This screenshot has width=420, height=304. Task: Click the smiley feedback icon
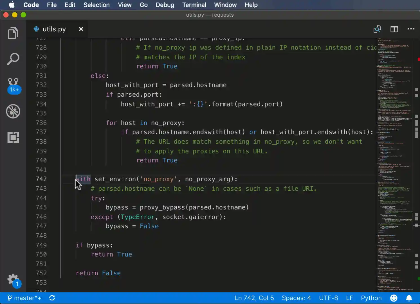393,298
